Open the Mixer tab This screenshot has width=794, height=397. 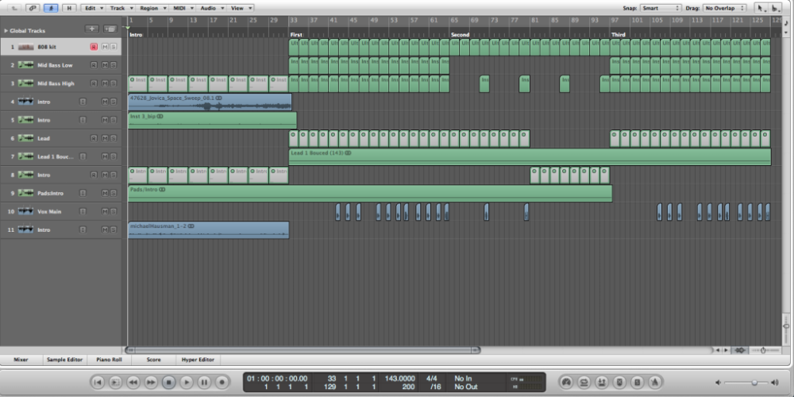click(21, 360)
